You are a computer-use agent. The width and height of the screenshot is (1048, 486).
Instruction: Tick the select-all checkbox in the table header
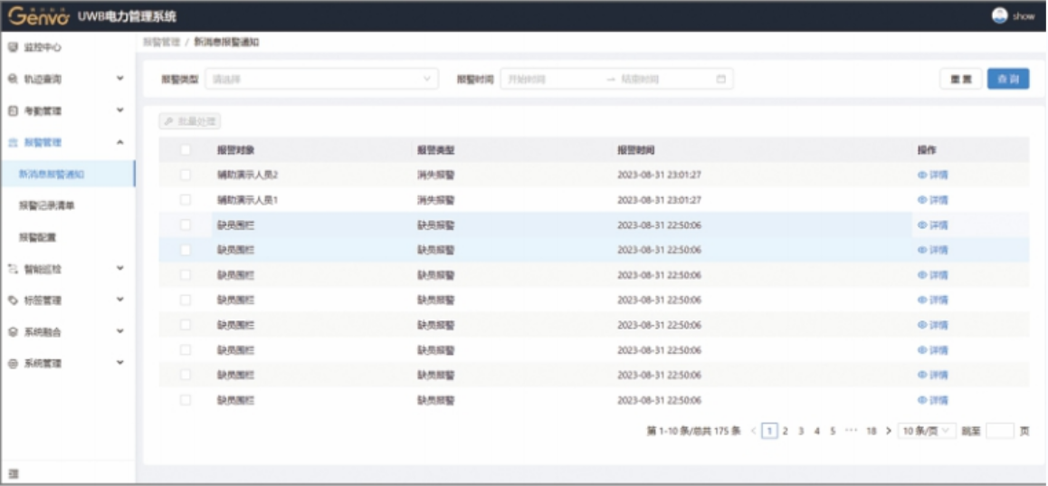(186, 150)
